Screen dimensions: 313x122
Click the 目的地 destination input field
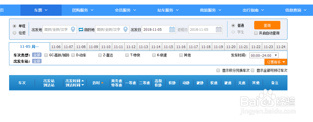coord(112,30)
